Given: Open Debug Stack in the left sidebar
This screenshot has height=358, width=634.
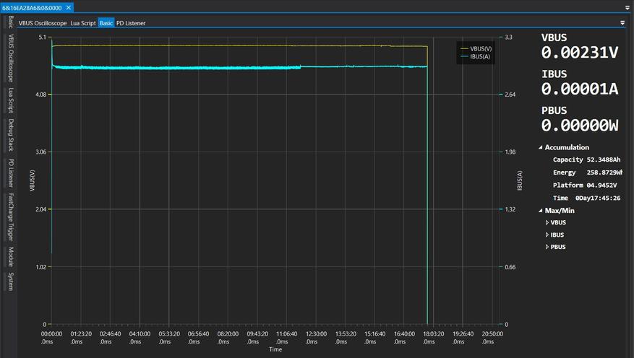Looking at the screenshot, I should pos(10,135).
